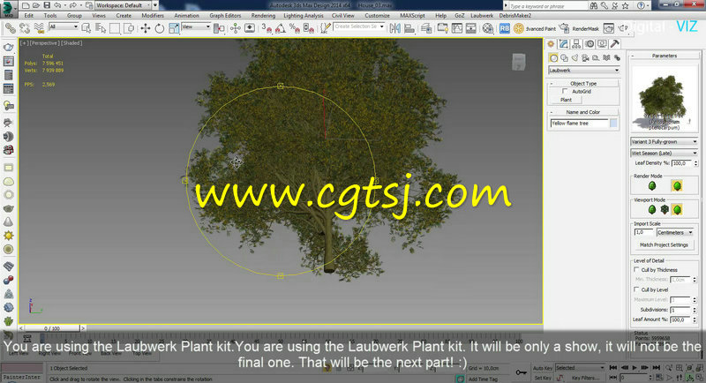Select the Scale tool in the toolbar
Image resolution: width=706 pixels, height=383 pixels.
(174, 28)
